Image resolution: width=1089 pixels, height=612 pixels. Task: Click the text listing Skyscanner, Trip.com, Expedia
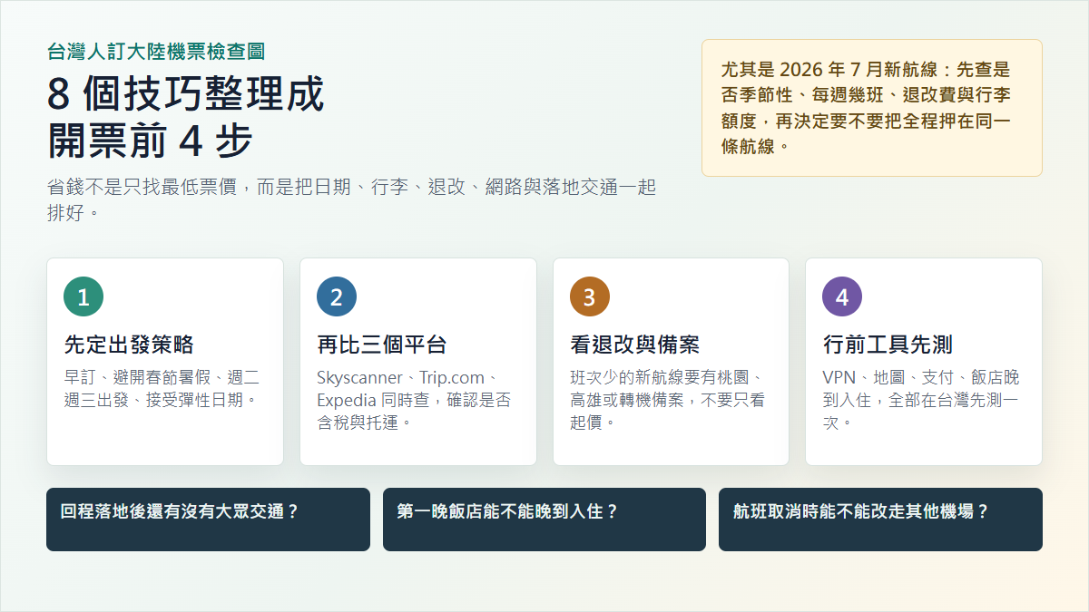coord(414,400)
